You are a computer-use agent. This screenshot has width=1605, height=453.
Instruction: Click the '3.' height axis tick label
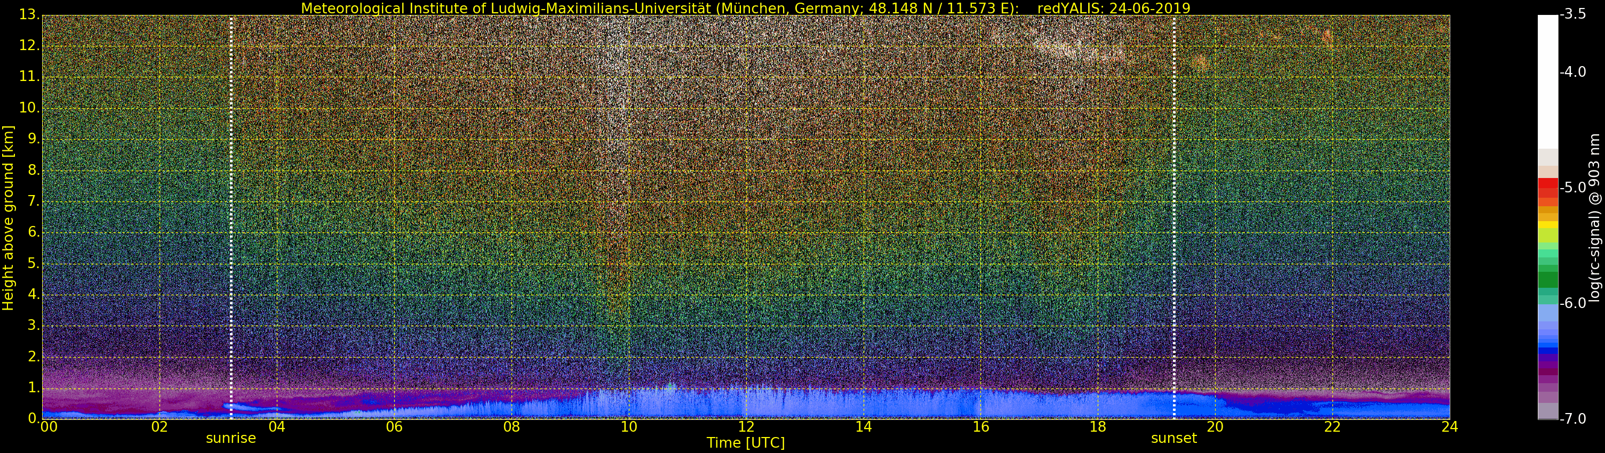click(33, 326)
